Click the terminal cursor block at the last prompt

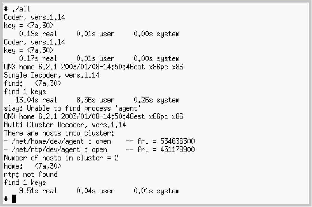point(14,199)
